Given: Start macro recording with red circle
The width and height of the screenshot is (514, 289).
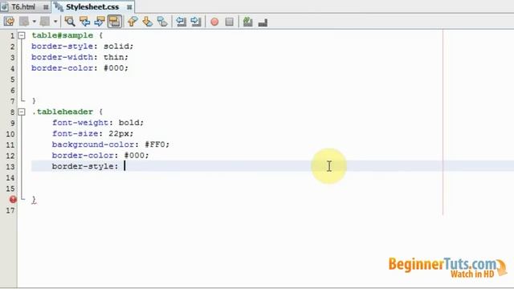Looking at the screenshot, I should coord(214,22).
